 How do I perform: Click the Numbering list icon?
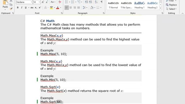pos(73,2)
